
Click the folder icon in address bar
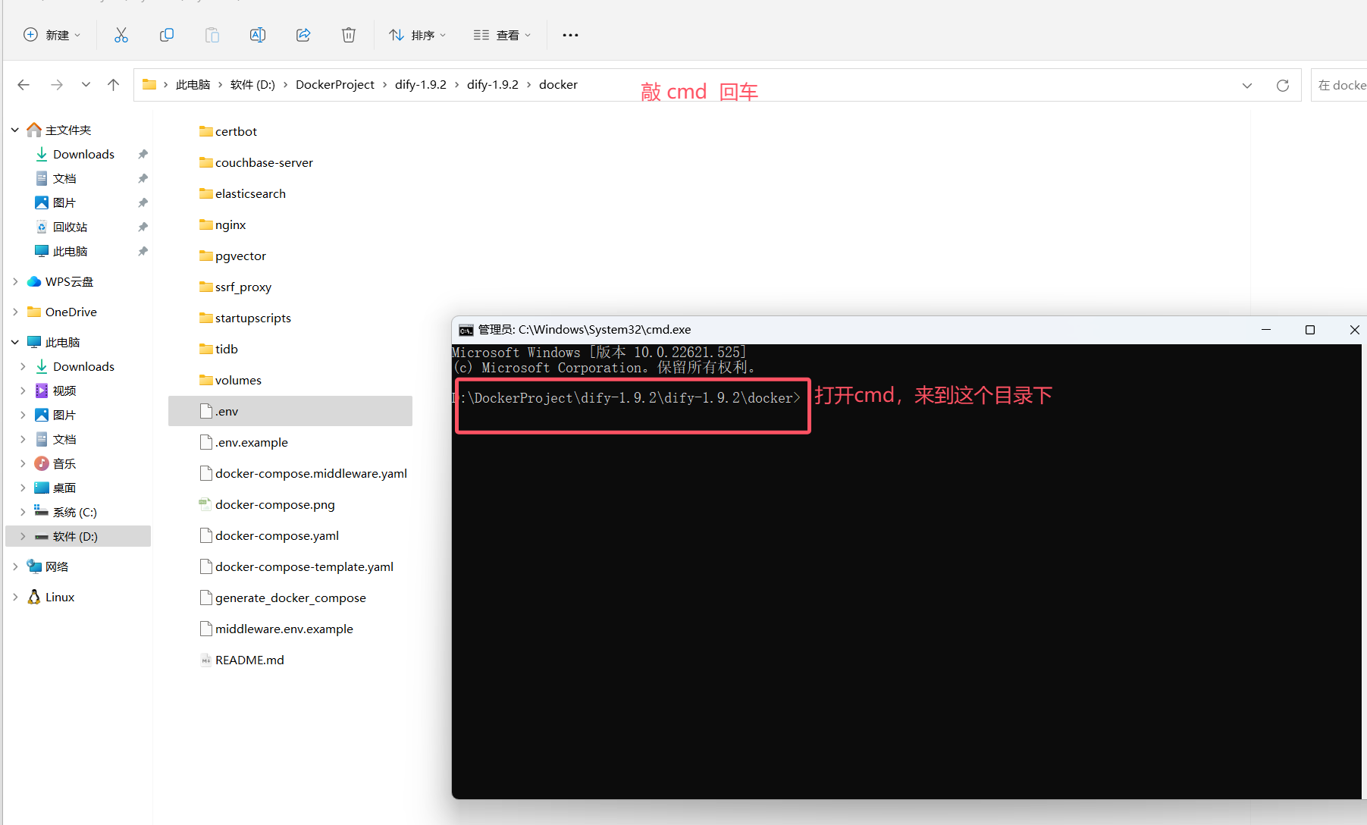click(149, 84)
